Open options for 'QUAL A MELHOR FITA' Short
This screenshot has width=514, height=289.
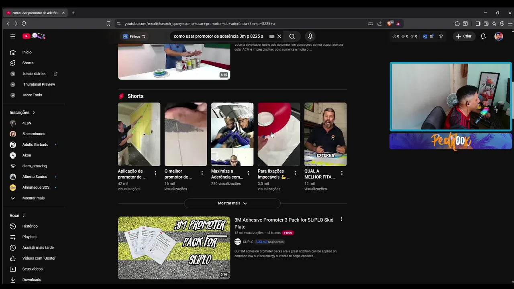pyautogui.click(x=342, y=173)
